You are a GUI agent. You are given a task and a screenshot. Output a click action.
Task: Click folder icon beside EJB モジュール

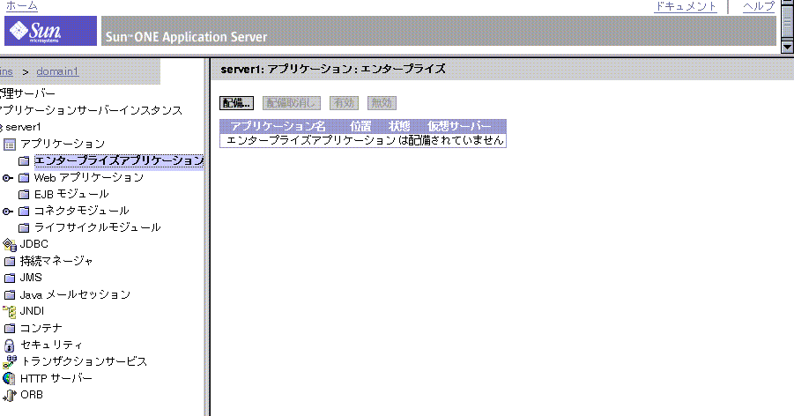(24, 195)
